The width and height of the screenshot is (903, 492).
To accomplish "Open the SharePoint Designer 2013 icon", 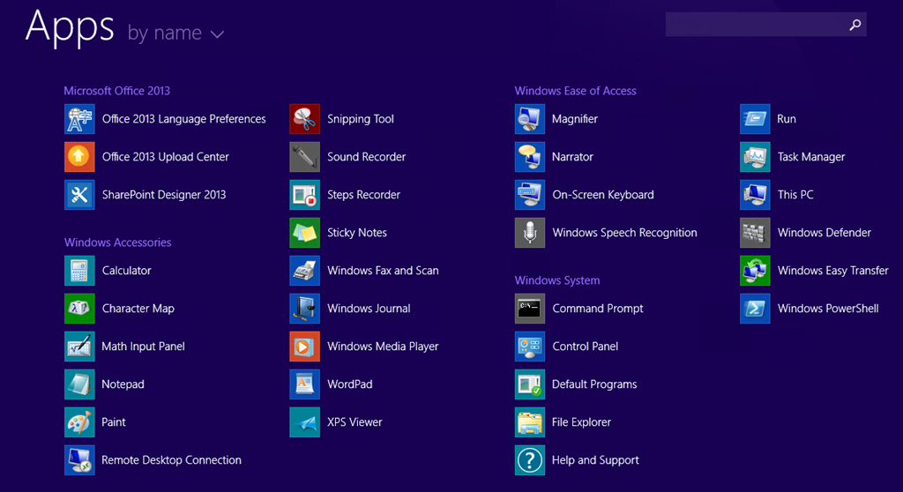I will coord(79,195).
